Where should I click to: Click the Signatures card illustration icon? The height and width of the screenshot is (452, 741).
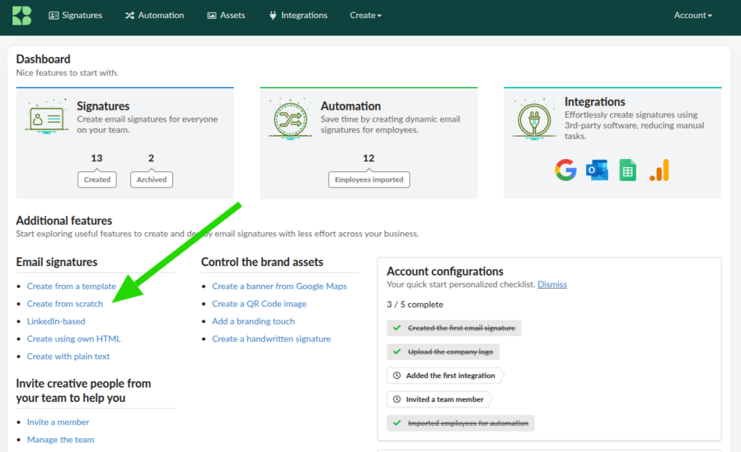pyautogui.click(x=46, y=116)
